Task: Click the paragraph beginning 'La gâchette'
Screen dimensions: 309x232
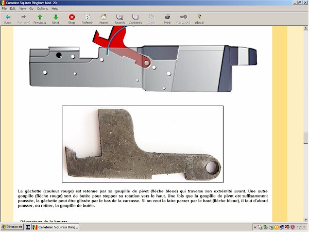Action: point(143,198)
